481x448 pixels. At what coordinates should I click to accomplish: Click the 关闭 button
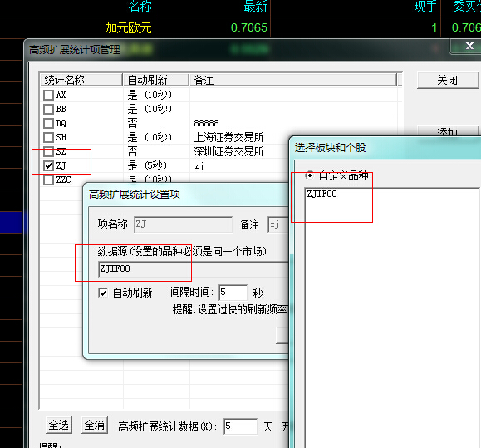[447, 81]
